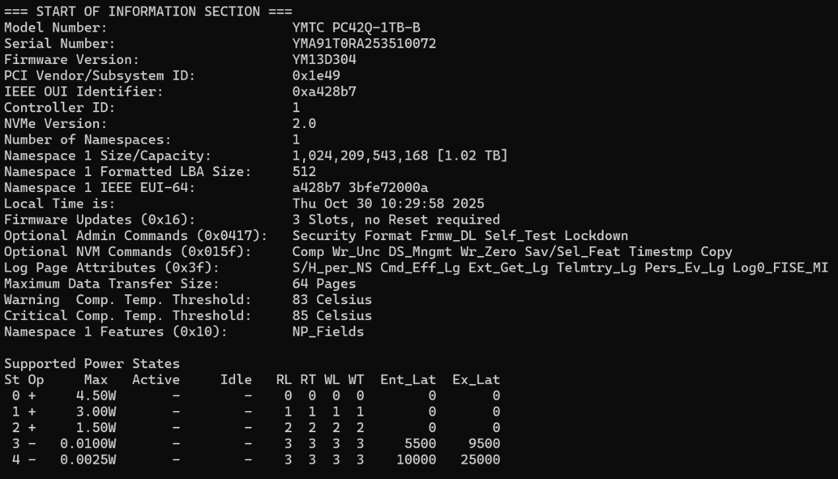Click the serial number YMA91T0RA253510072
Image resolution: width=838 pixels, height=479 pixels.
(x=364, y=44)
